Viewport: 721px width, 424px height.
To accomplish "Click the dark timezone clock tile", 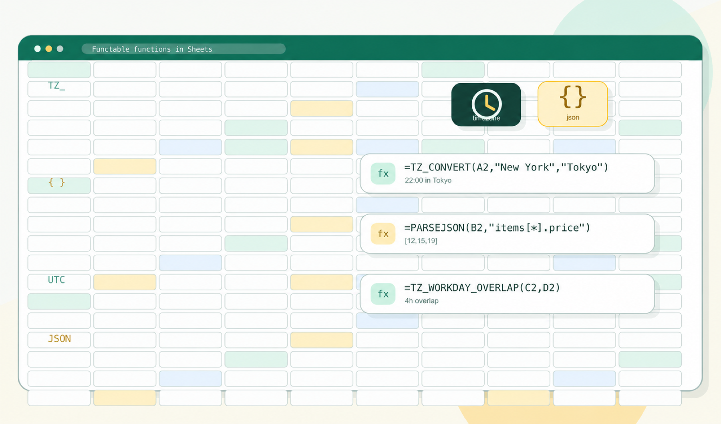I will click(x=486, y=104).
